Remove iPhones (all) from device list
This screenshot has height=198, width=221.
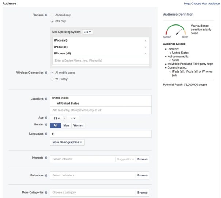click(x=145, y=54)
